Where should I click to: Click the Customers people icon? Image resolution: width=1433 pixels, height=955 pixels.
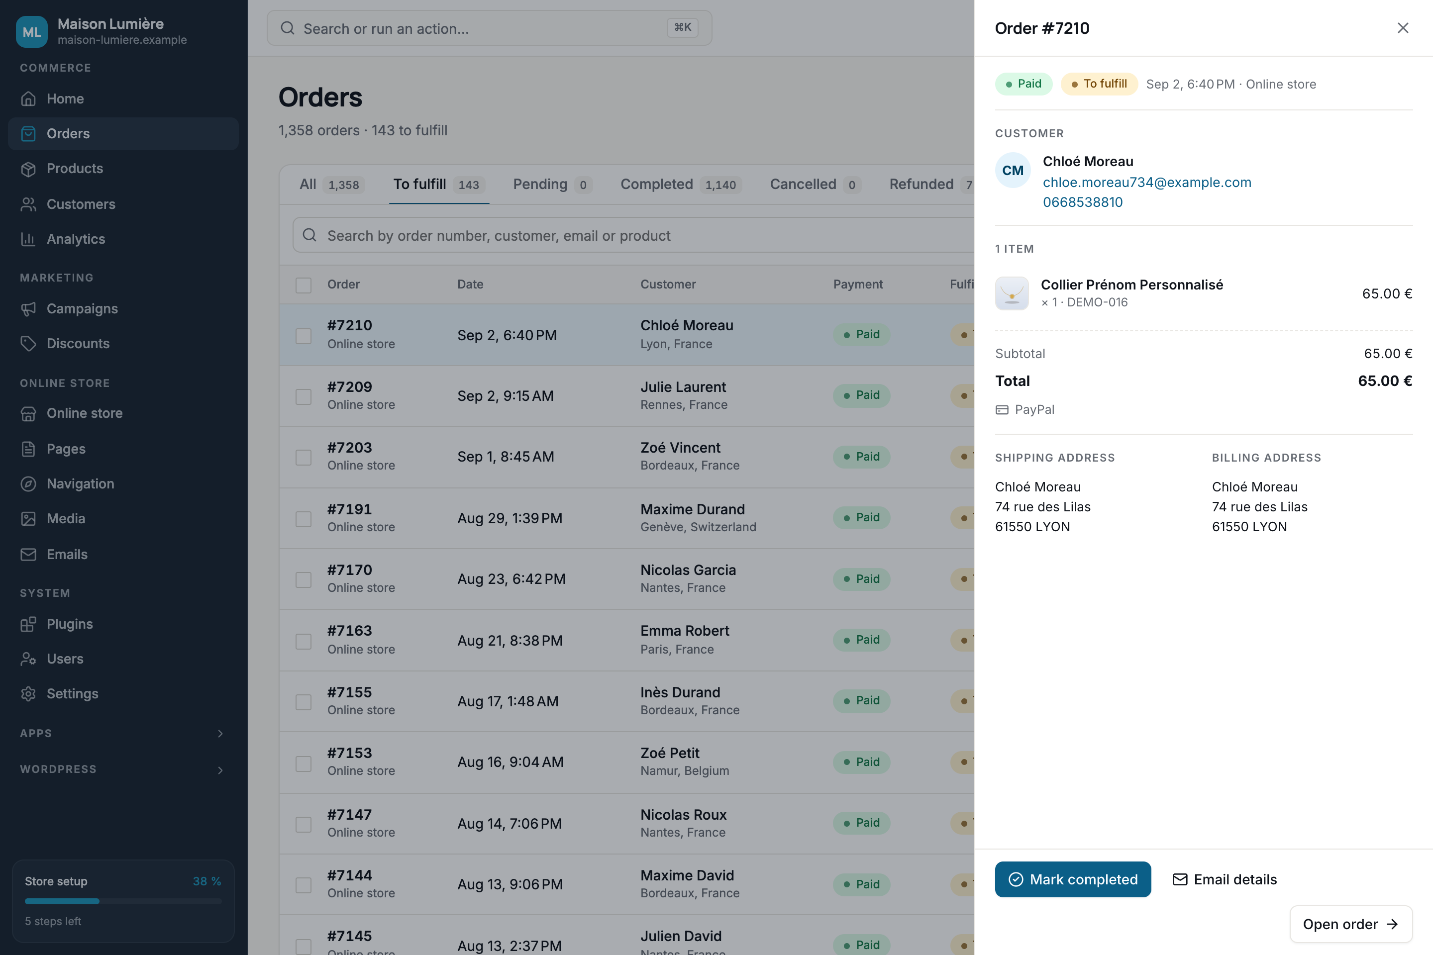pyautogui.click(x=28, y=204)
